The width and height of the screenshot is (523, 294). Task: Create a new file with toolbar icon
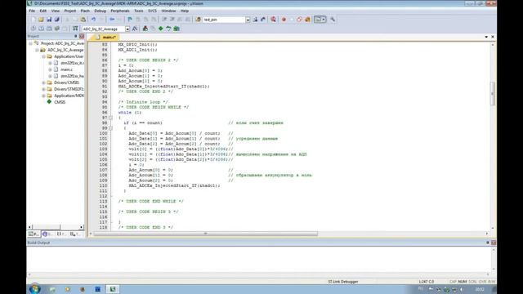click(x=33, y=20)
